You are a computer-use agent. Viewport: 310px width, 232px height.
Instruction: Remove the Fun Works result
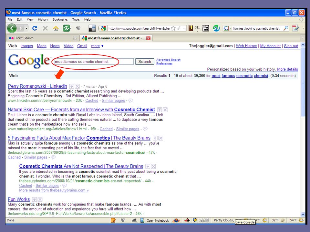(40, 199)
